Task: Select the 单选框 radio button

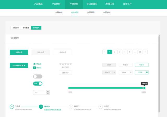Action: pyautogui.click(x=34, y=64)
